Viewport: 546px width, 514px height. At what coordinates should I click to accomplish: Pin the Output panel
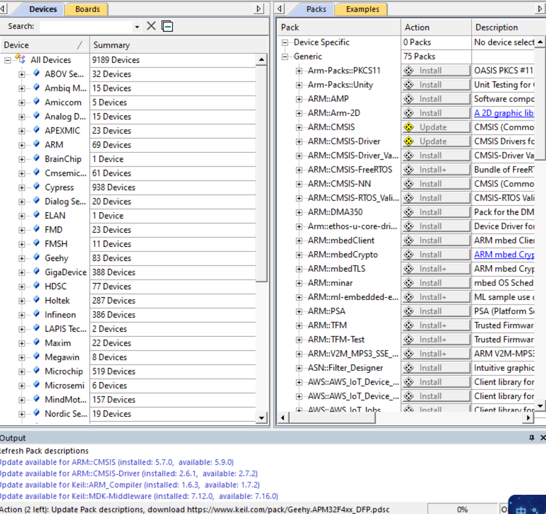[x=532, y=438]
